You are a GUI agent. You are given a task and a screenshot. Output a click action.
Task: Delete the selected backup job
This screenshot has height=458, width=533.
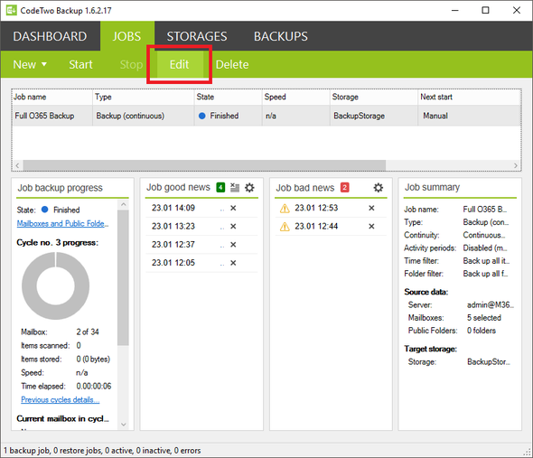tap(232, 64)
